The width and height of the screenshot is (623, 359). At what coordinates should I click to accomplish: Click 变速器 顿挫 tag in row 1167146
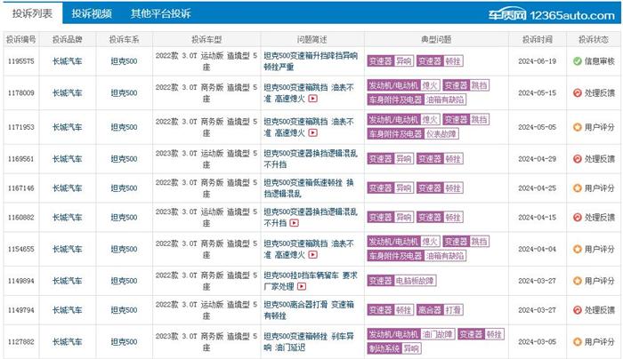coord(440,187)
